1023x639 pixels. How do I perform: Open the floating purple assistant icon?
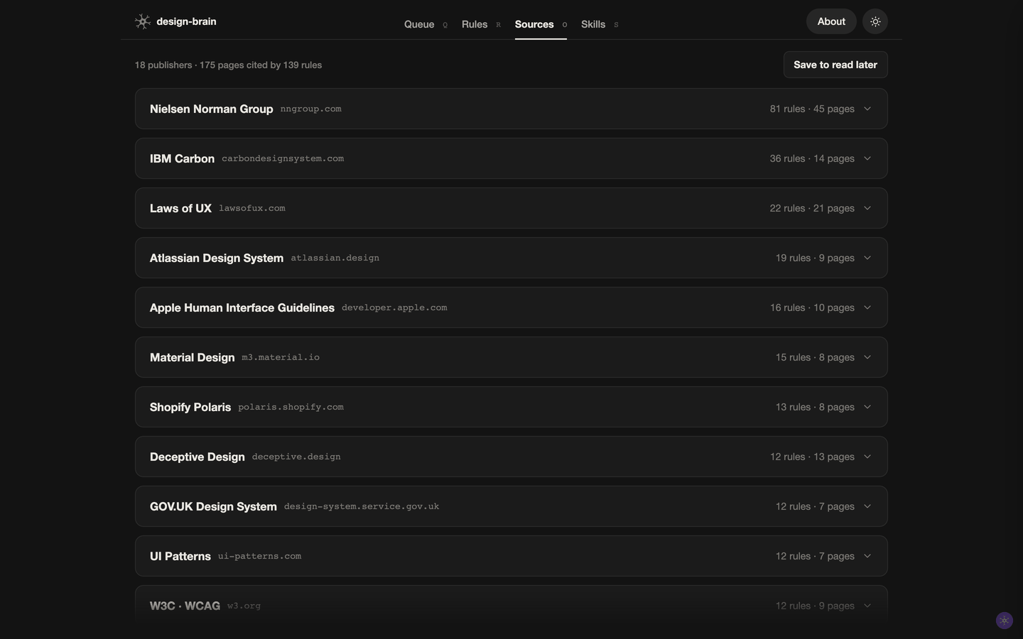1004,621
